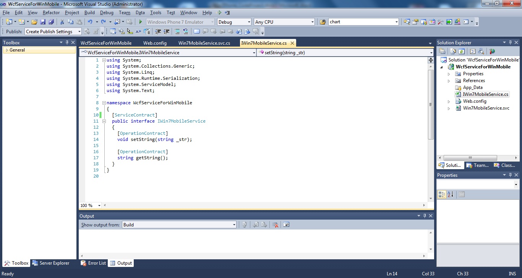Screen dimensions: 522x278
Task: Toggle Auto Hide pin on the Output panel
Action: coord(425,216)
